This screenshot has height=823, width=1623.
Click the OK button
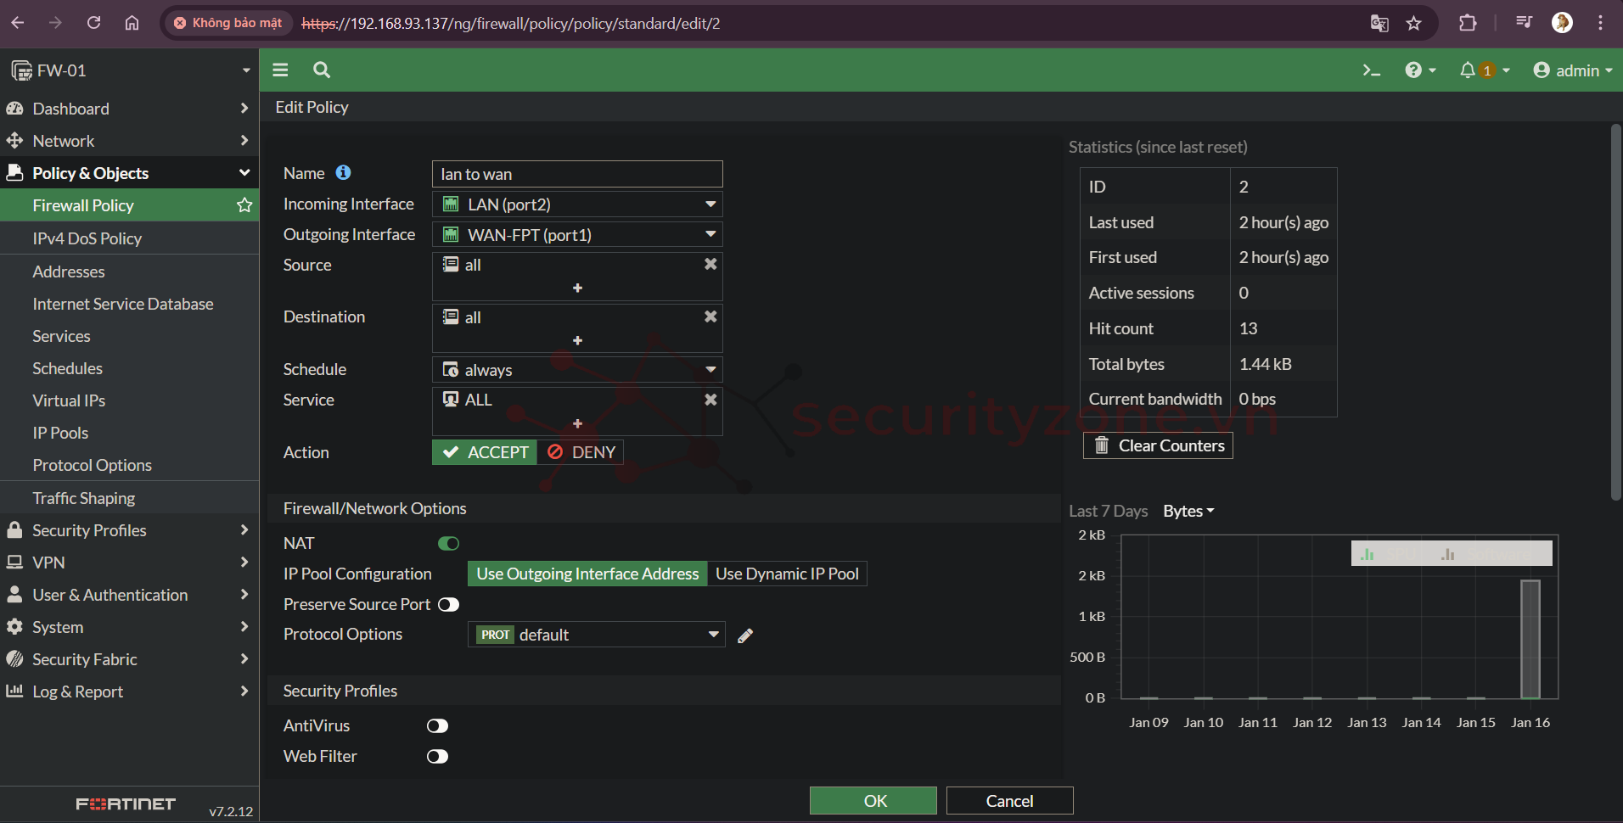(x=873, y=801)
